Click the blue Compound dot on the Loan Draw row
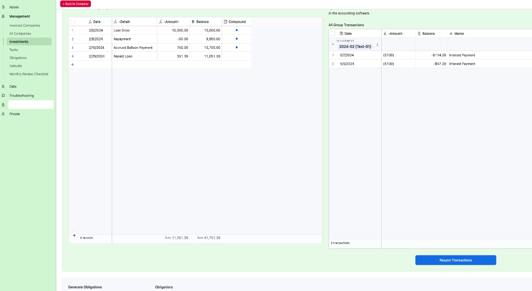532x291 pixels. point(236,30)
